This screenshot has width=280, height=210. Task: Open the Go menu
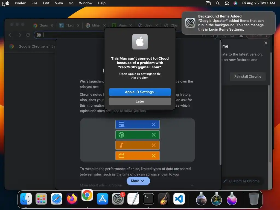71,3
